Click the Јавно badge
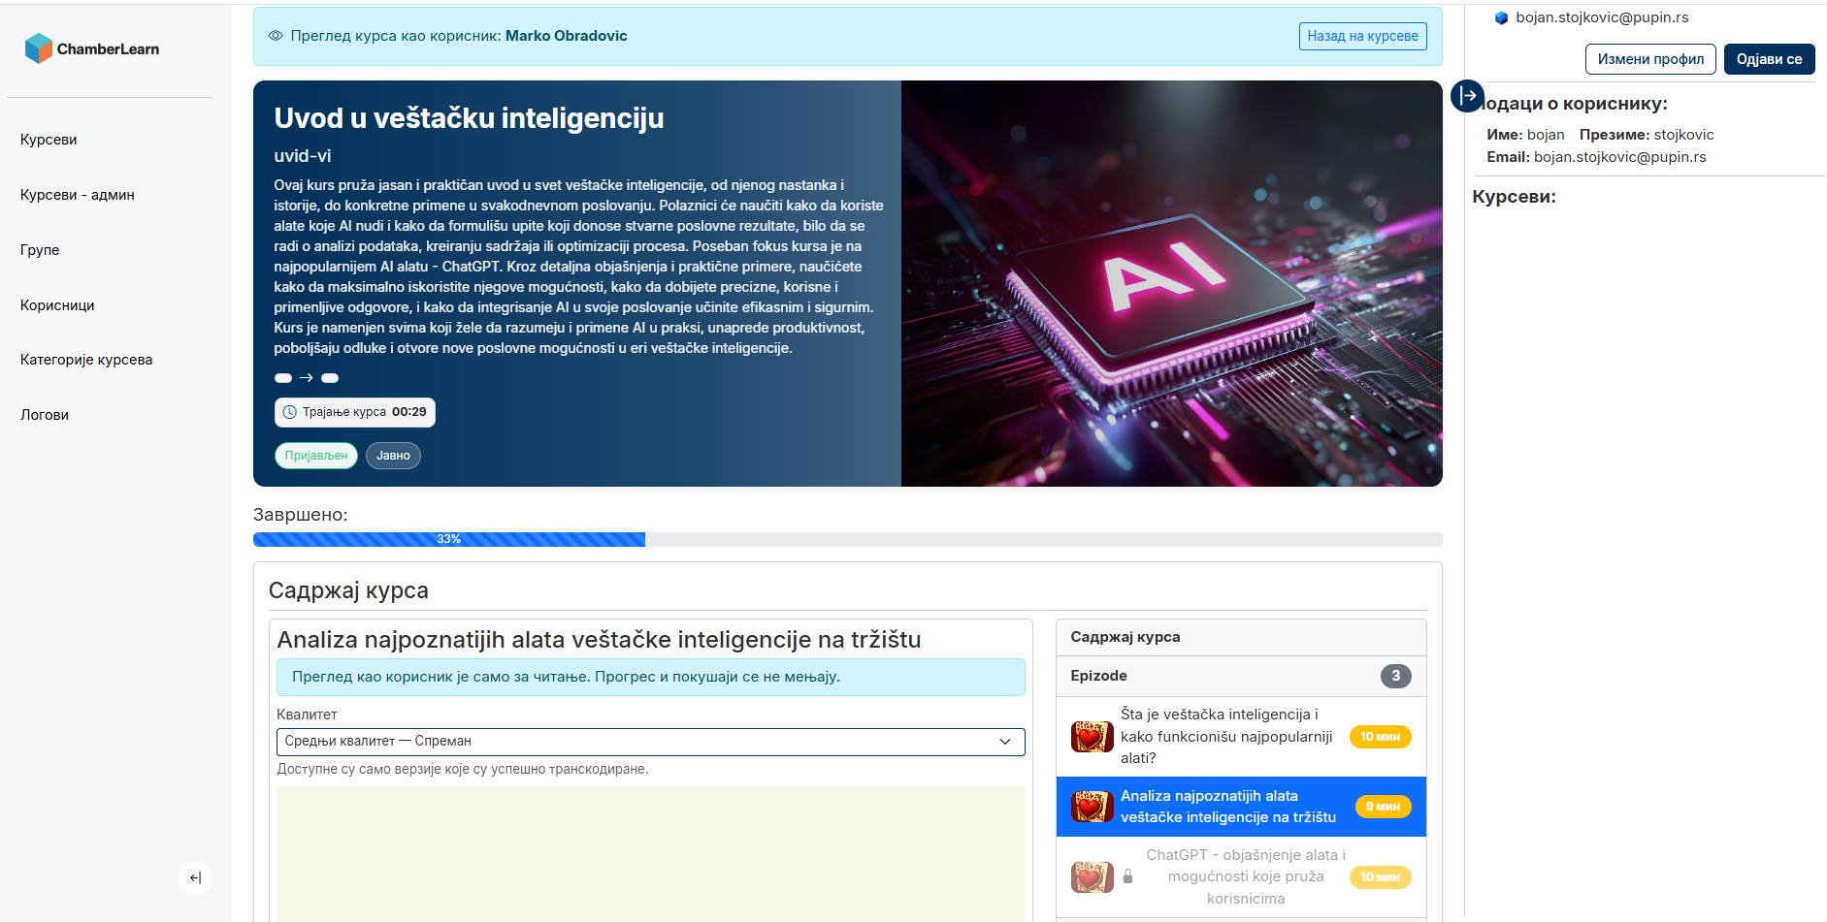The width and height of the screenshot is (1827, 922). click(x=393, y=456)
